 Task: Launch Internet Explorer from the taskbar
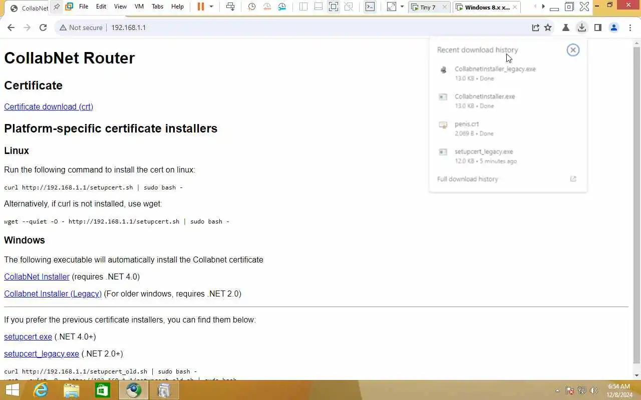pyautogui.click(x=40, y=390)
